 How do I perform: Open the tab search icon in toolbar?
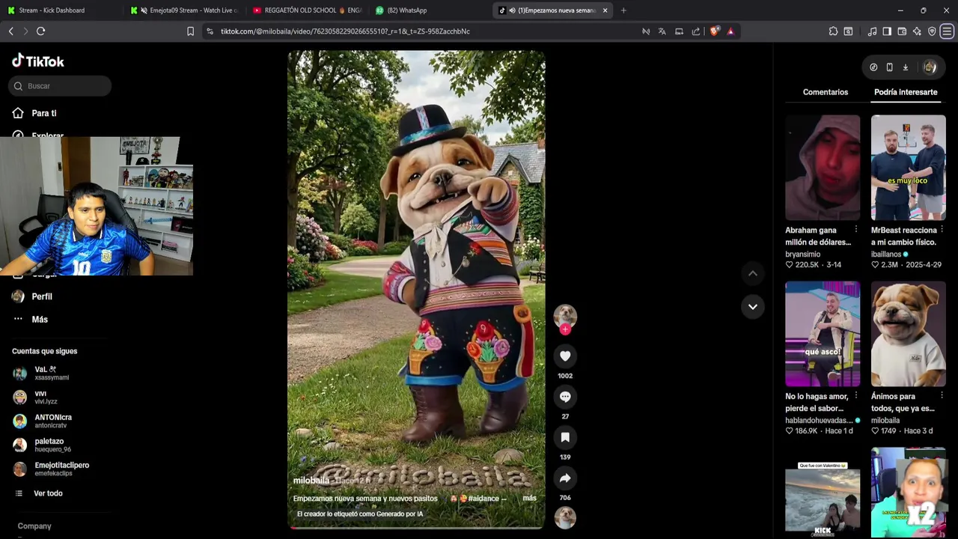click(x=848, y=31)
